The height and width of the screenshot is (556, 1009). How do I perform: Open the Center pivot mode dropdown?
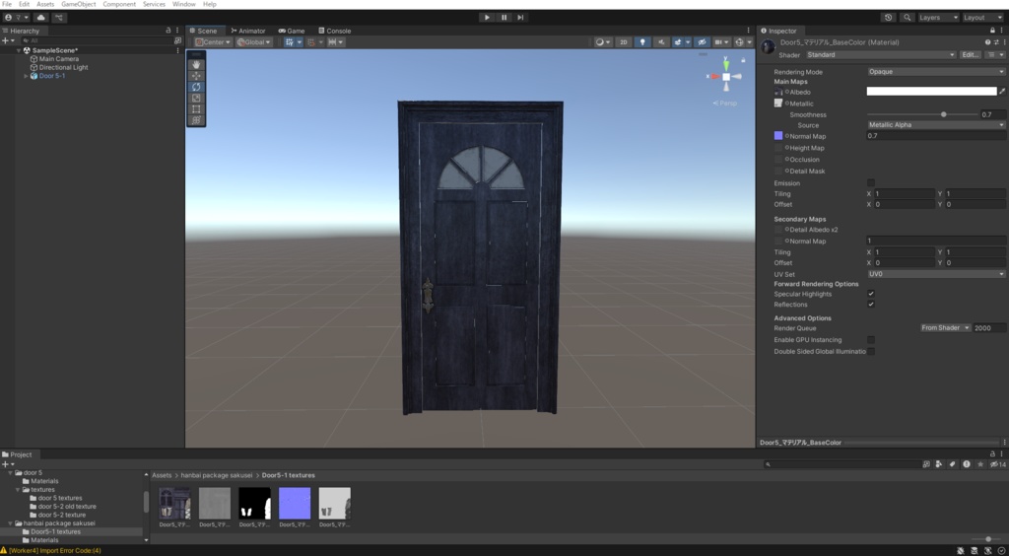[x=214, y=41]
